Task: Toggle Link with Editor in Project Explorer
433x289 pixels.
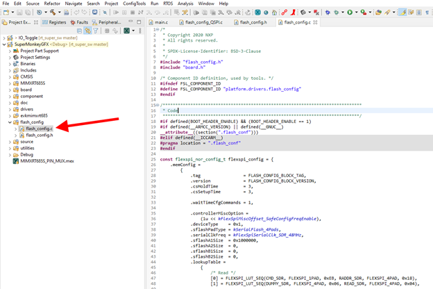Action: click(88, 31)
